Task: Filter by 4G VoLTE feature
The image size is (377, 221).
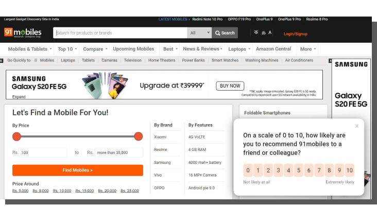Action: [197, 137]
